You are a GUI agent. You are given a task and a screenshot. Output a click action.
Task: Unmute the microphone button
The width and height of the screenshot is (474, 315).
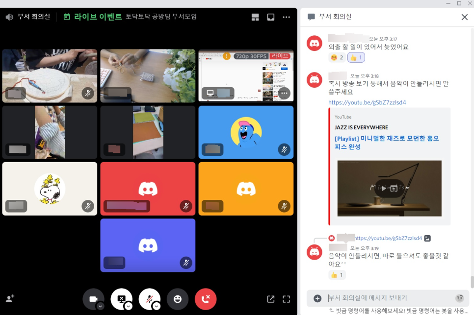149,299
